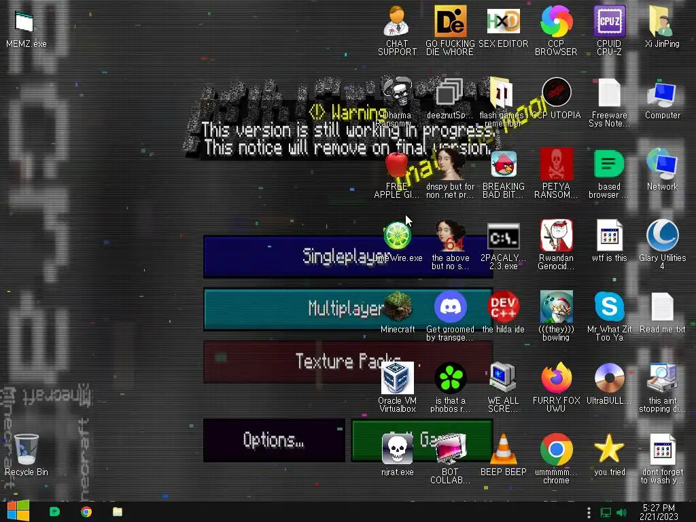
Task: Click the deeznutSp... desktop icon
Action: point(450,92)
